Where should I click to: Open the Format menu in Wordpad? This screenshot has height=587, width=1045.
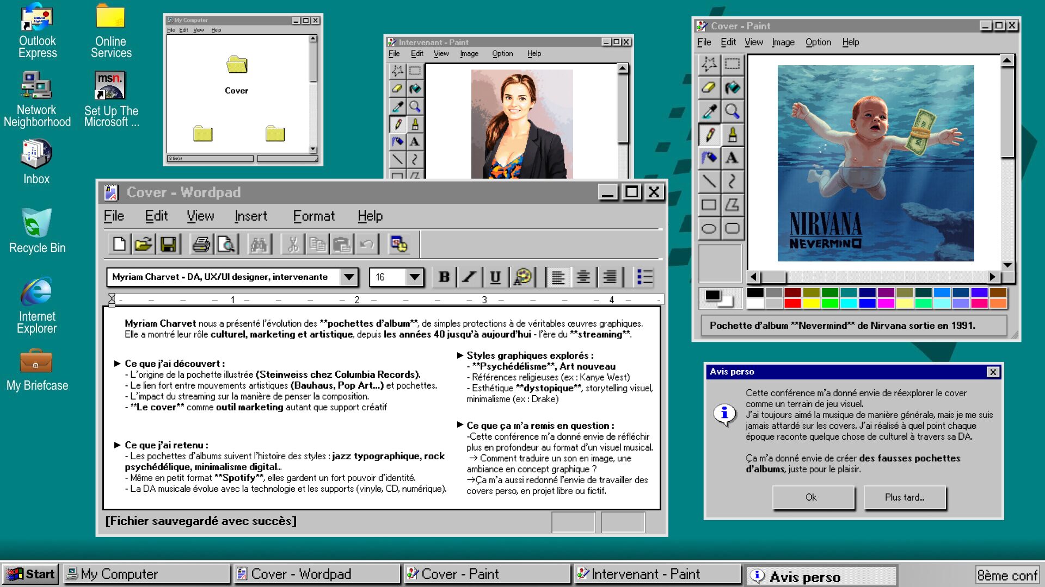coord(313,216)
